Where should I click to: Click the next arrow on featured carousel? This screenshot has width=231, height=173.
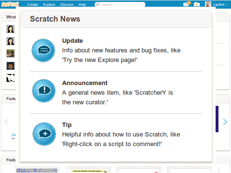[x=225, y=122]
